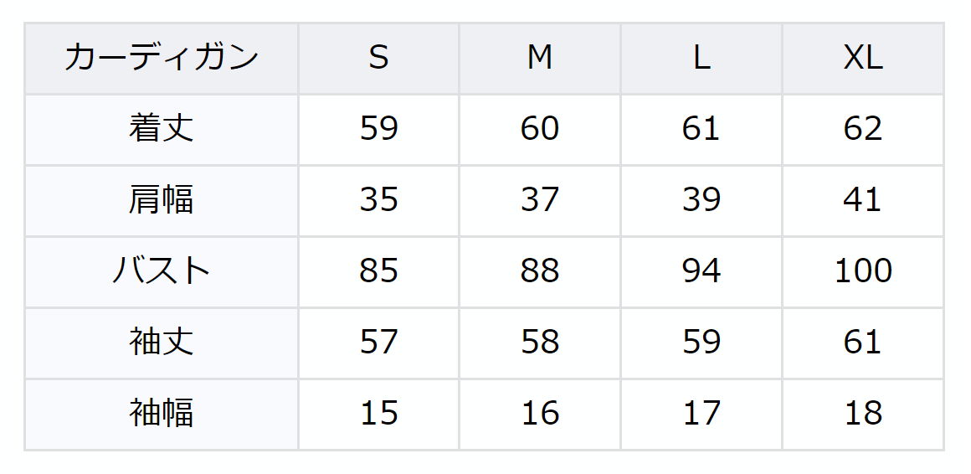Click the 着丈 value 62 for XL
Image resolution: width=971 pixels, height=474 pixels.
[x=863, y=129]
